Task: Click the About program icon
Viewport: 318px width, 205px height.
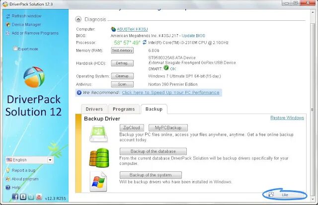Action: pos(8,179)
